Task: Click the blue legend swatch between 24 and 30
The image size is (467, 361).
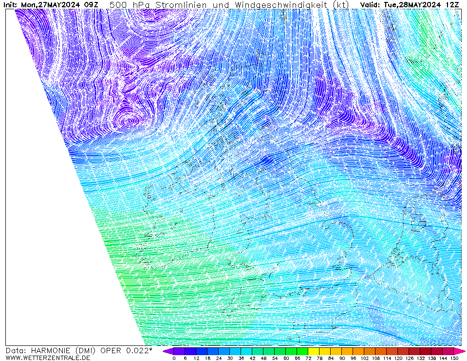Action: [x=224, y=351]
